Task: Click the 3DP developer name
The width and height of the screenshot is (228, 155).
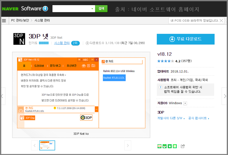Action: tap(161, 112)
